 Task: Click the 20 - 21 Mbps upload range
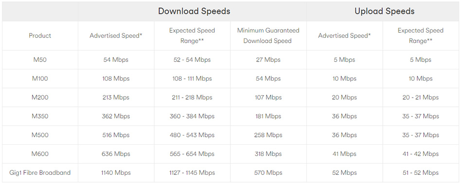[x=421, y=98]
